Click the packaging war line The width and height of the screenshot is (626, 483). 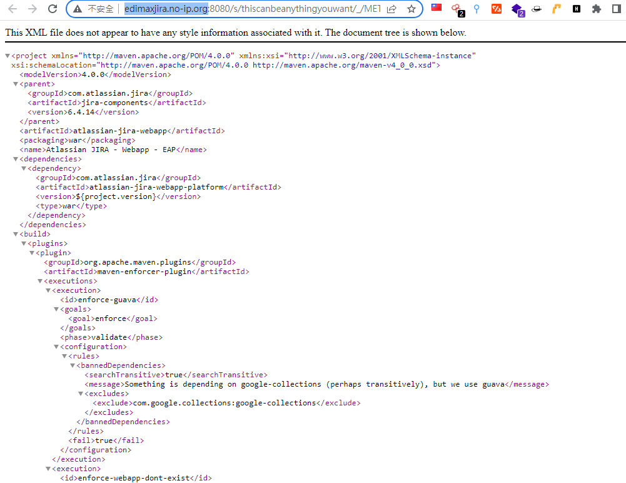[78, 140]
